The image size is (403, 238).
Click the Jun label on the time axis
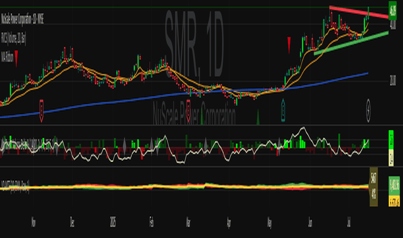(x=310, y=222)
